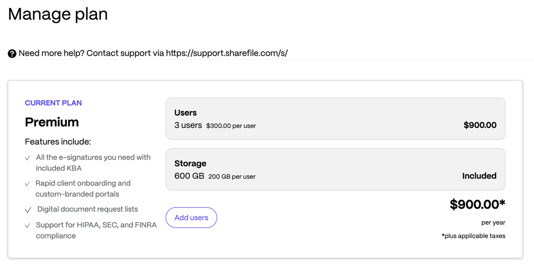Image resolution: width=534 pixels, height=273 pixels.
Task: Click the Users card title
Action: [185, 112]
